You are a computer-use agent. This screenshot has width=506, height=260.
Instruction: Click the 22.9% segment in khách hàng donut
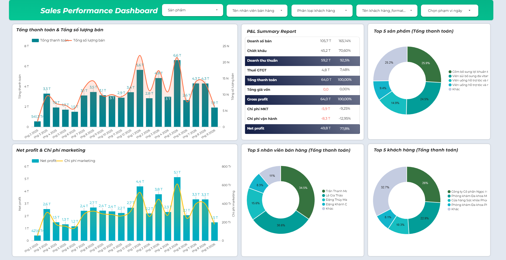(424, 218)
